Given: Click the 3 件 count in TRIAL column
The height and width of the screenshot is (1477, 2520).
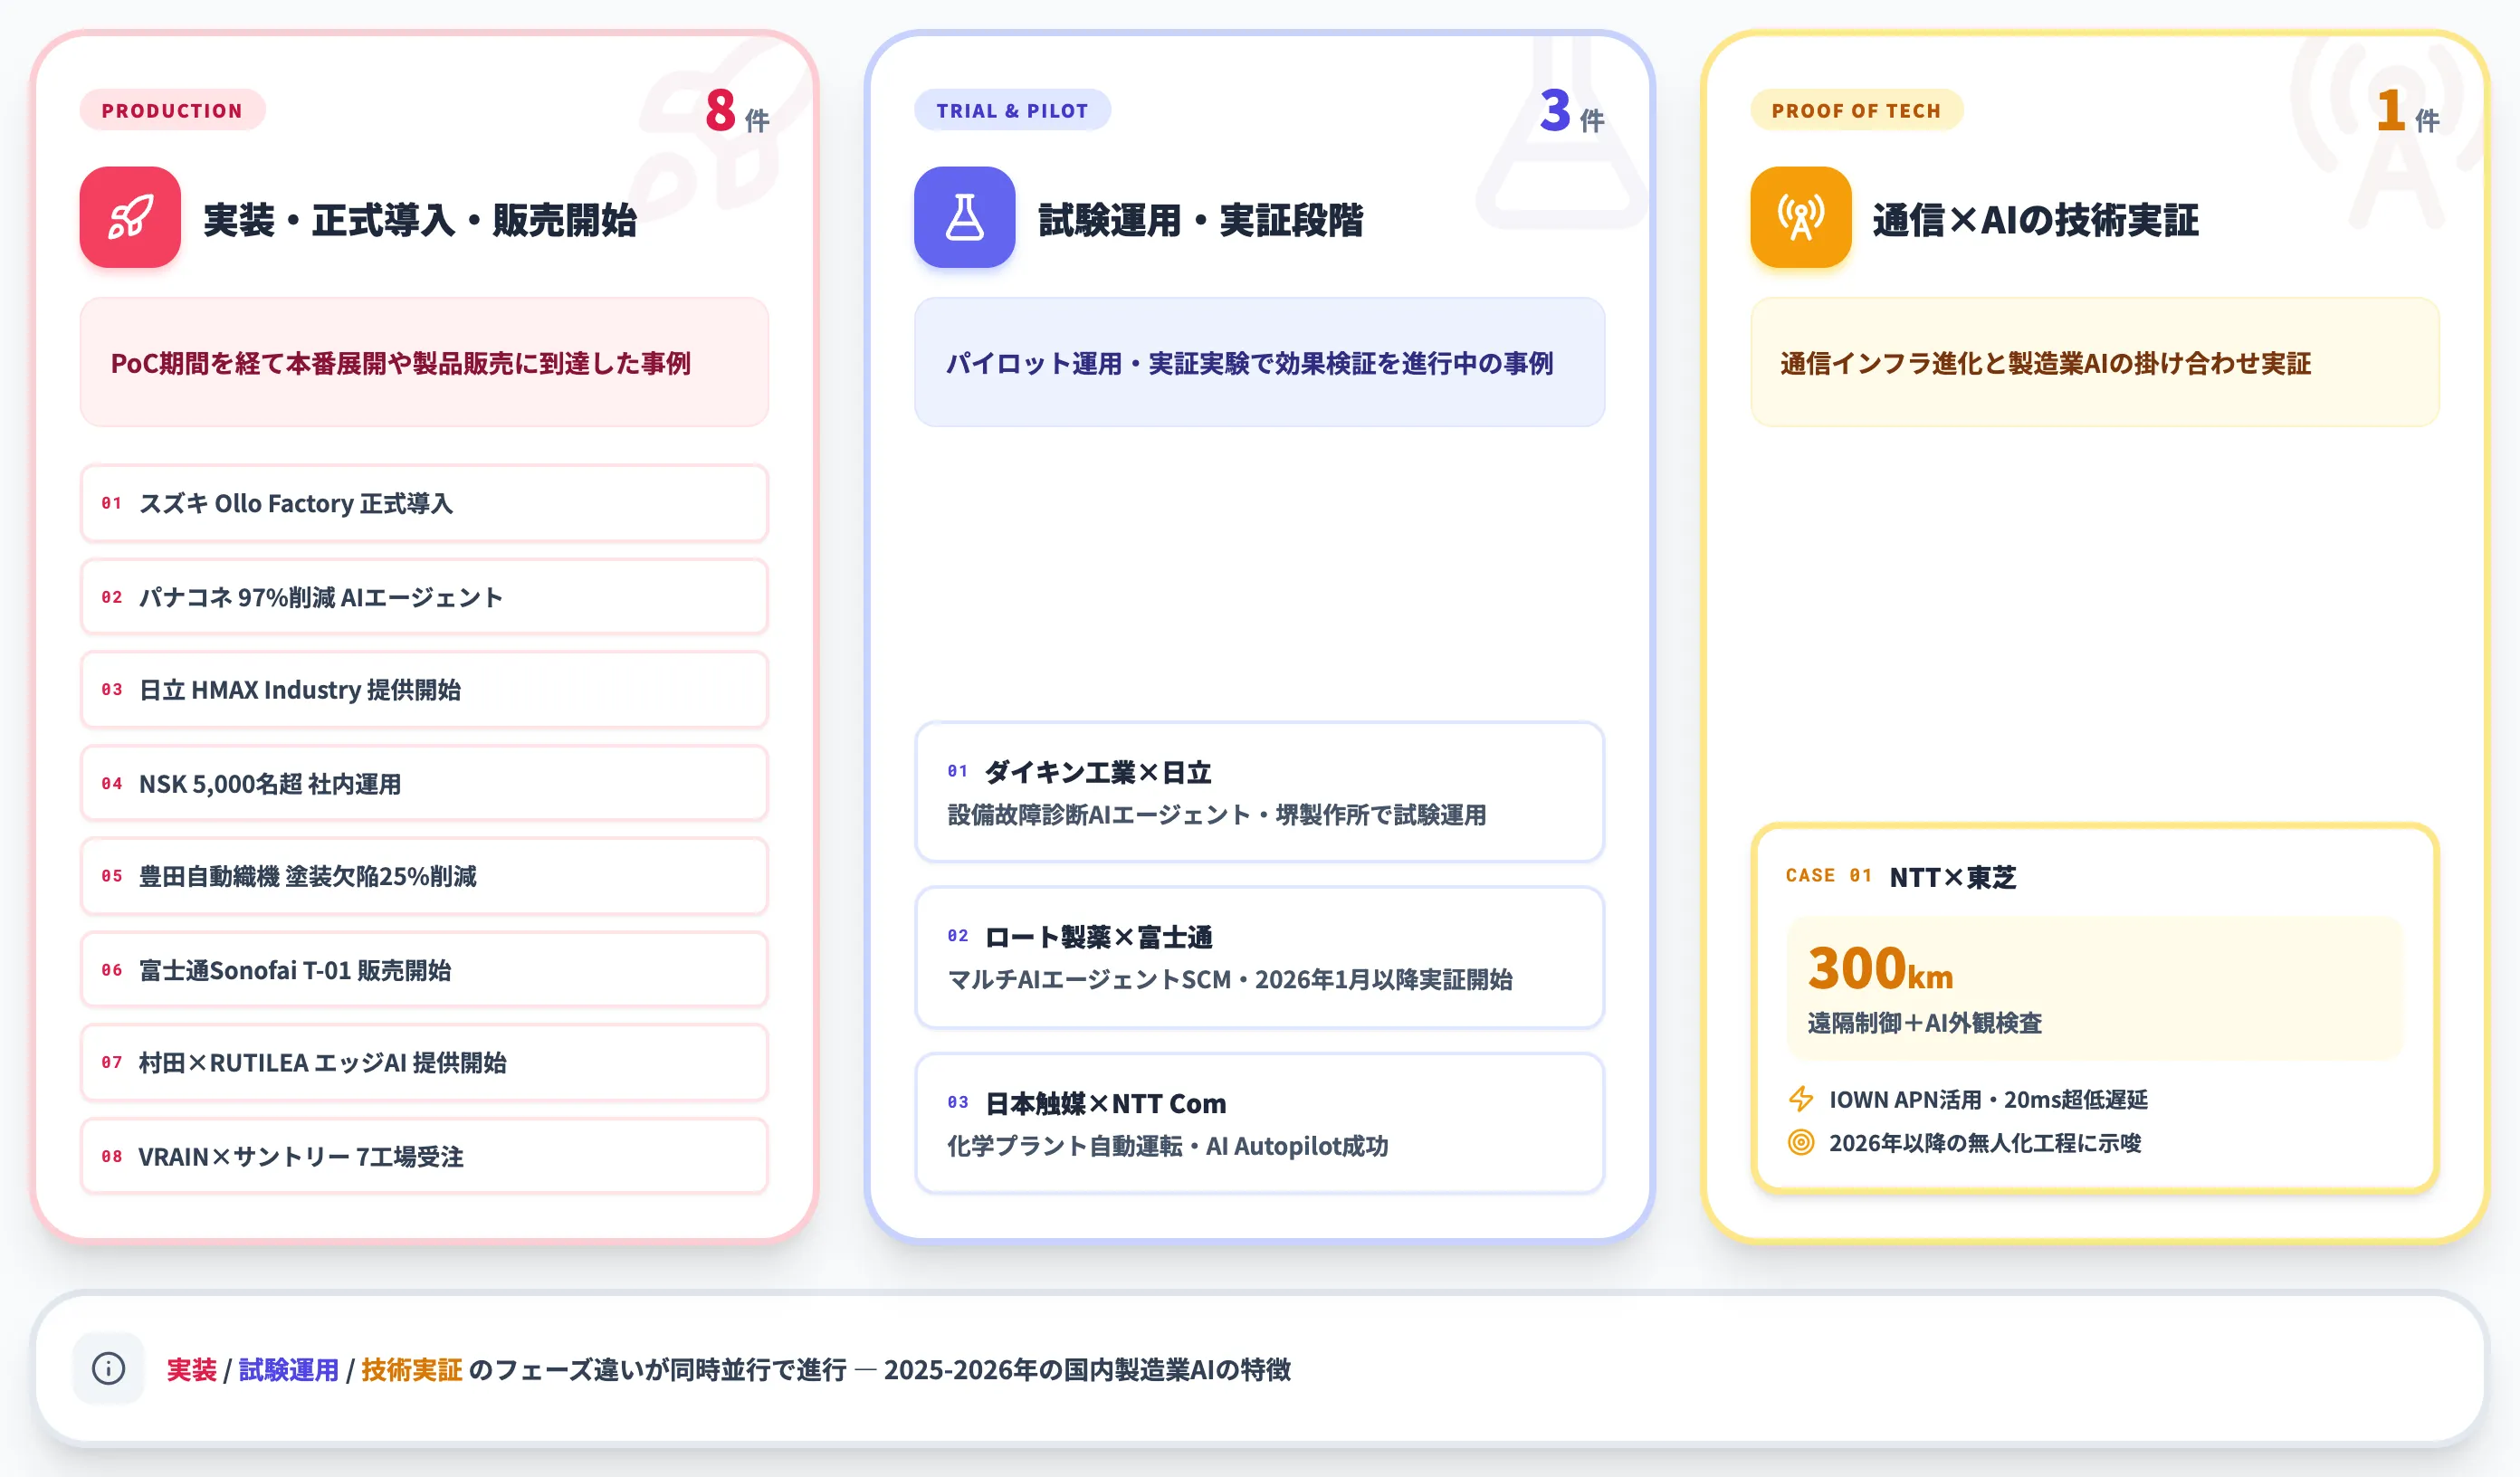Looking at the screenshot, I should coord(1572,112).
